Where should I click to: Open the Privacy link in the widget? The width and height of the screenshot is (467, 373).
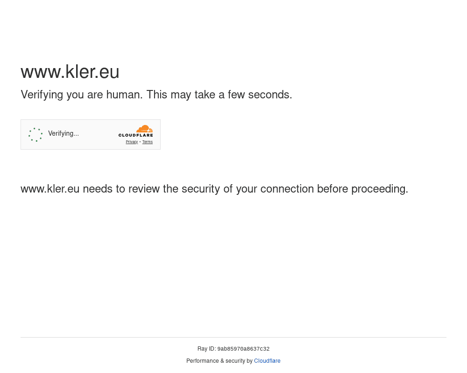click(132, 142)
